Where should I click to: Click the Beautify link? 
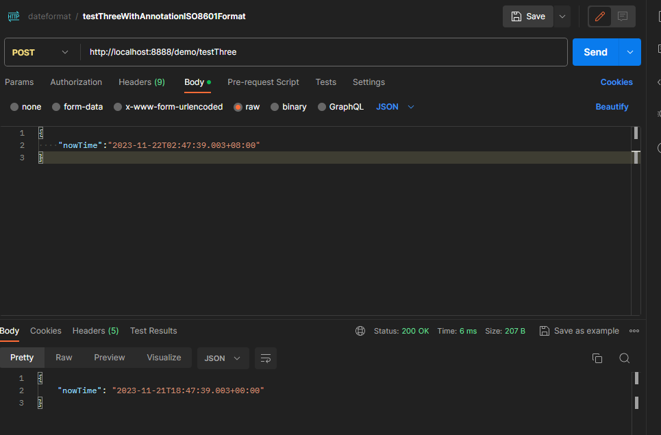612,107
